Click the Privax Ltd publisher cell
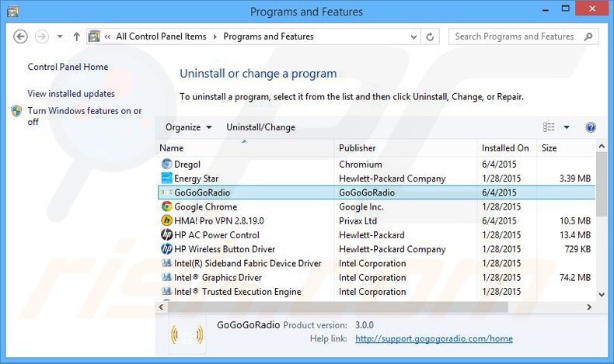This screenshot has width=614, height=364. [x=358, y=221]
